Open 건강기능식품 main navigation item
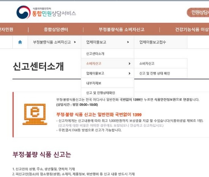 (192, 29)
